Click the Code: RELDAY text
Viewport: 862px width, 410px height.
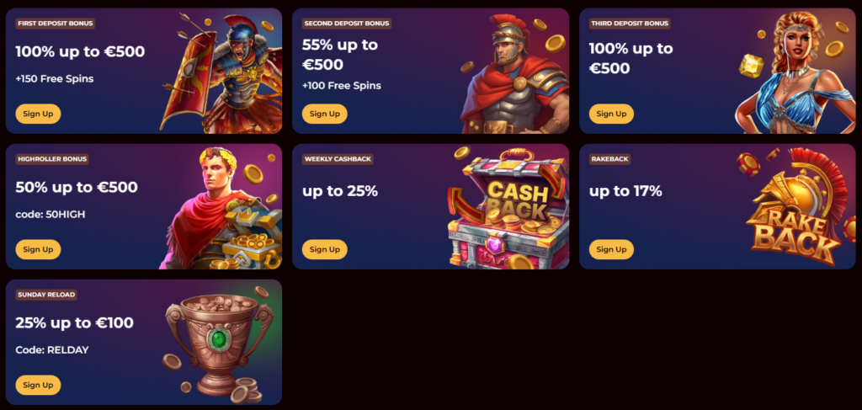51,350
